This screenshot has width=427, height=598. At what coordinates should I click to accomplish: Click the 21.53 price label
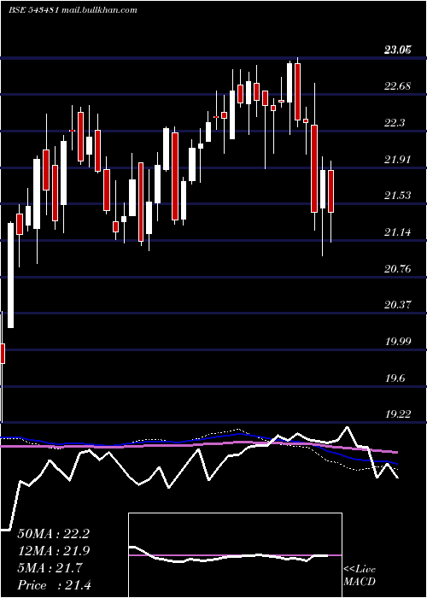pos(398,196)
